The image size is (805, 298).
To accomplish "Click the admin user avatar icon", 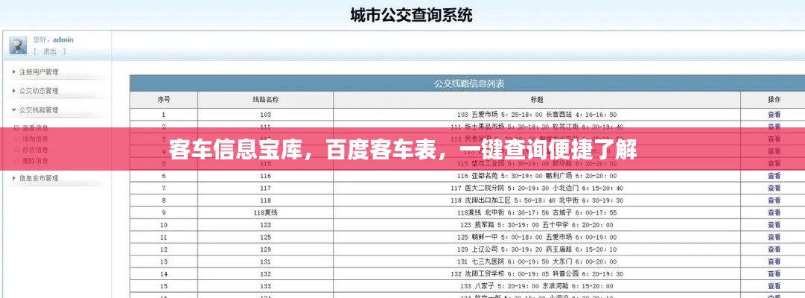I will (x=19, y=45).
